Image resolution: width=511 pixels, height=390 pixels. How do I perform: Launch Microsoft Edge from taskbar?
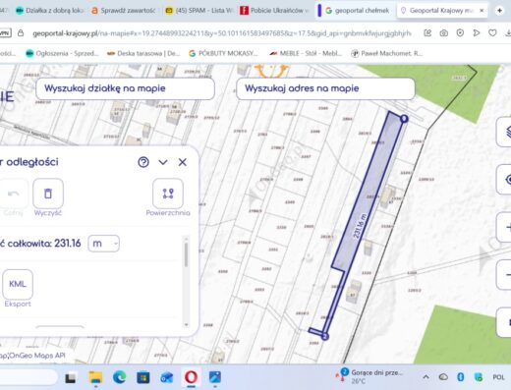pyautogui.click(x=120, y=378)
